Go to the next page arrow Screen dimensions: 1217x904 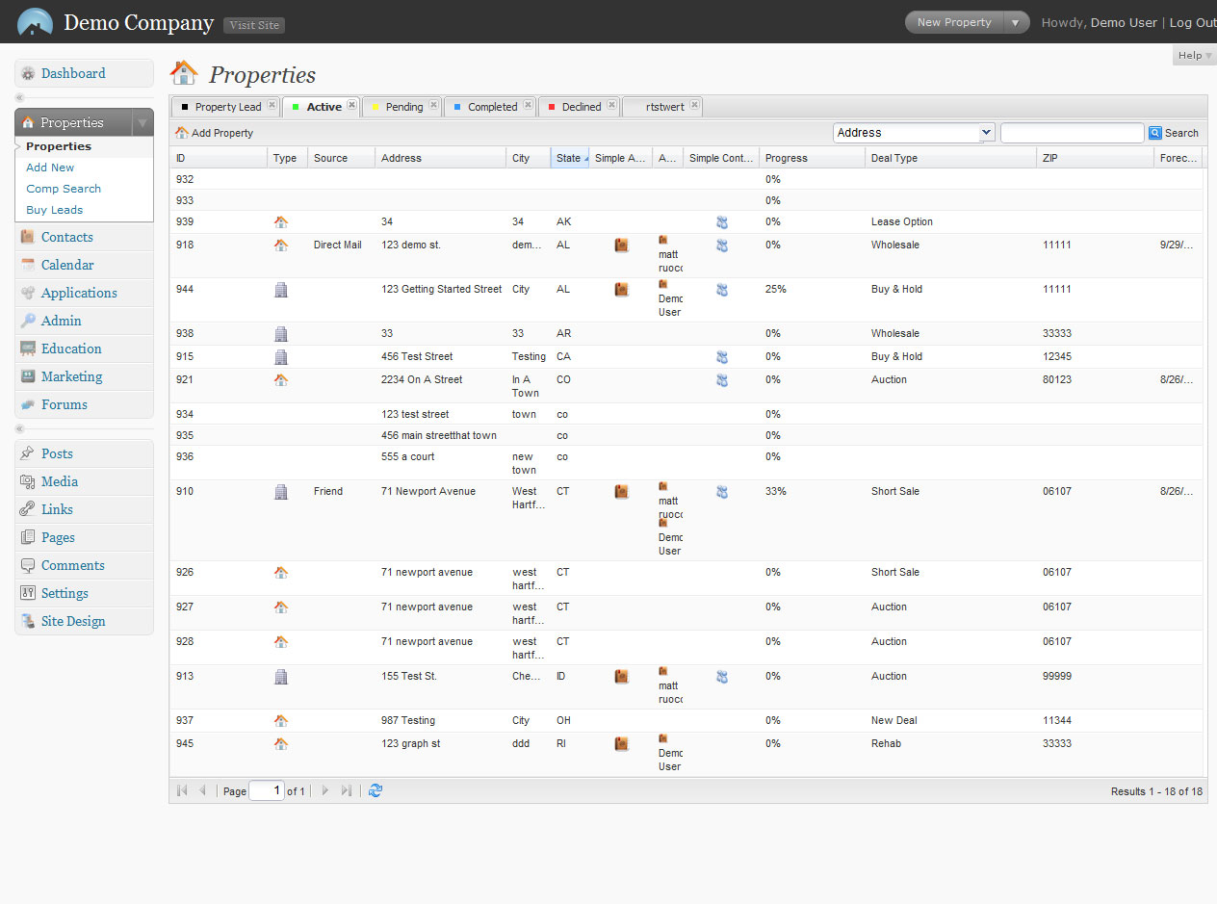tap(325, 790)
